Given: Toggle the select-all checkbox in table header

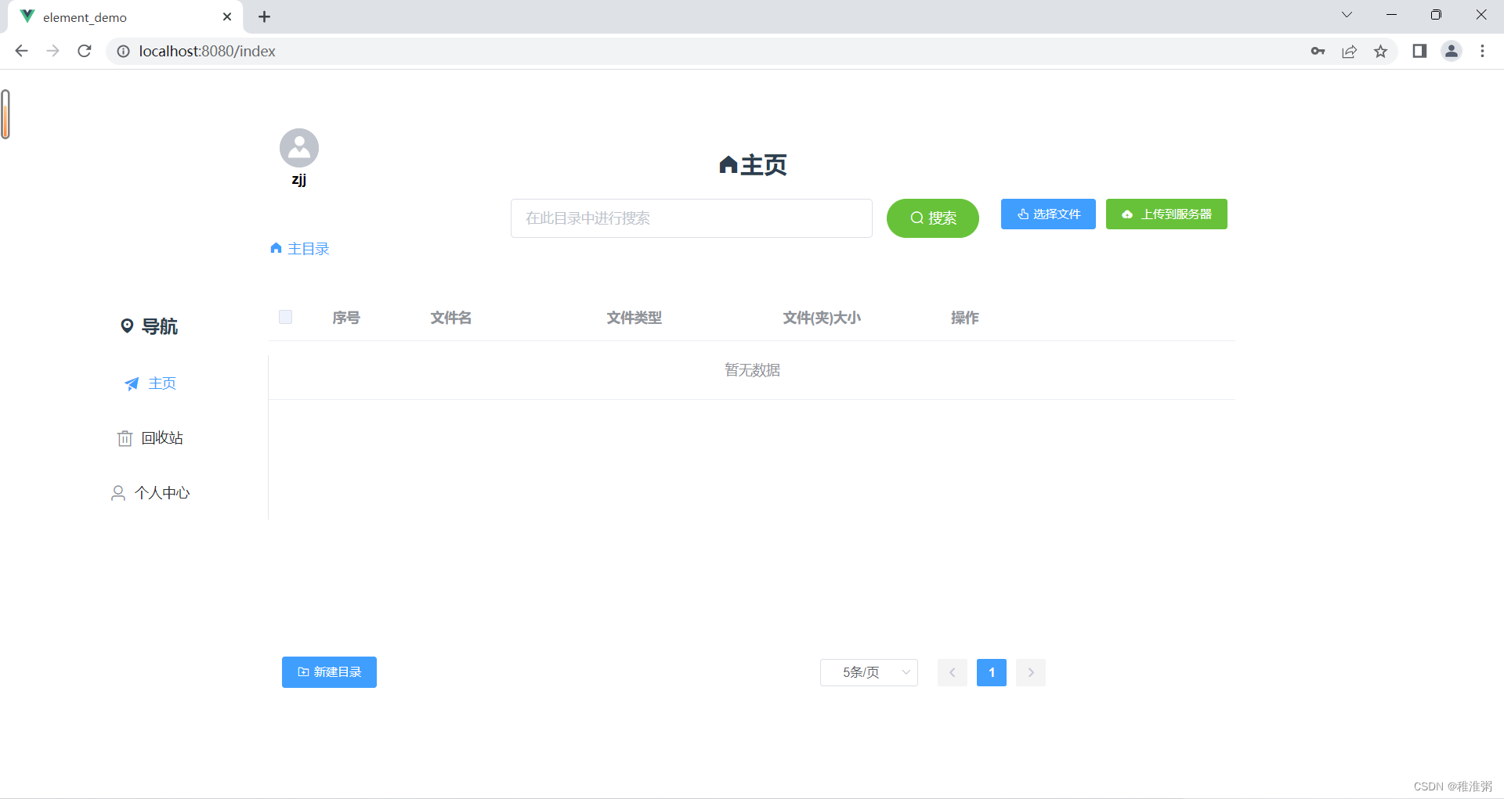Looking at the screenshot, I should tap(285, 317).
